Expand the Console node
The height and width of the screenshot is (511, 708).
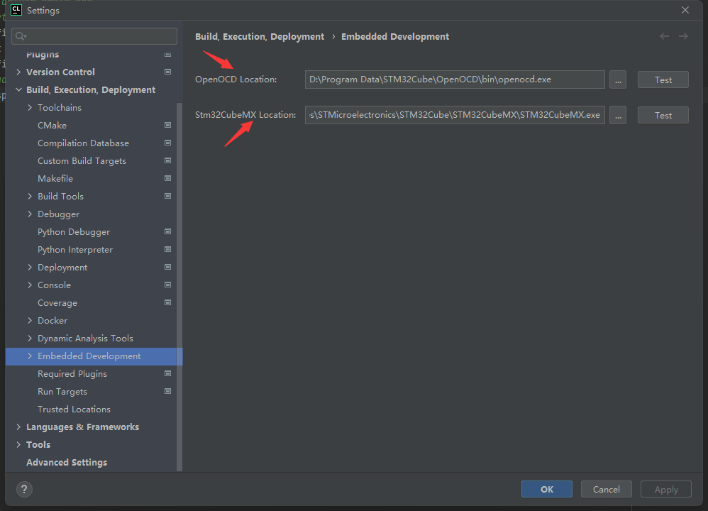click(30, 285)
